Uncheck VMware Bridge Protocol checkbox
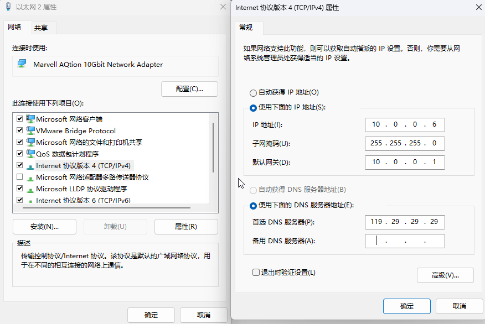 (x=20, y=130)
